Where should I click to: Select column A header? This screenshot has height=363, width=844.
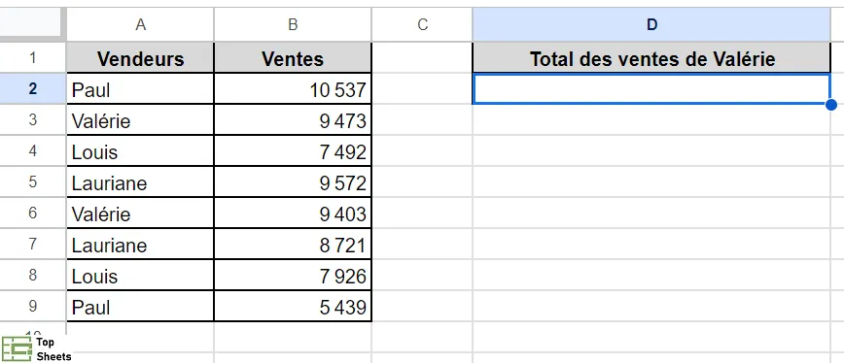140,24
